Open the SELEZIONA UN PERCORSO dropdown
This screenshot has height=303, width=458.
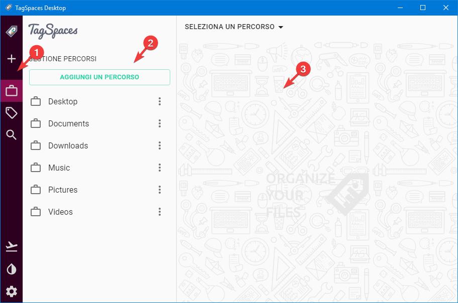pos(234,27)
